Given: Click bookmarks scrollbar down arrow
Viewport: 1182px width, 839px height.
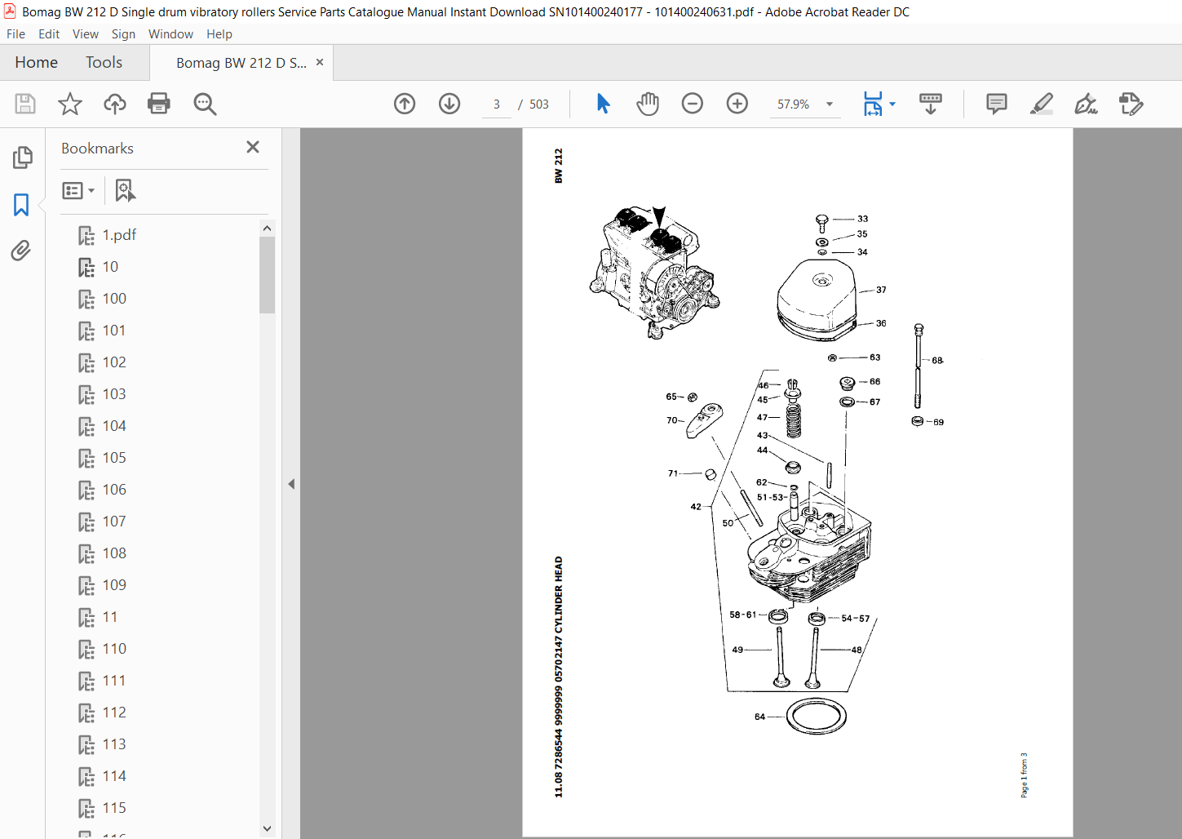Looking at the screenshot, I should click(x=267, y=828).
